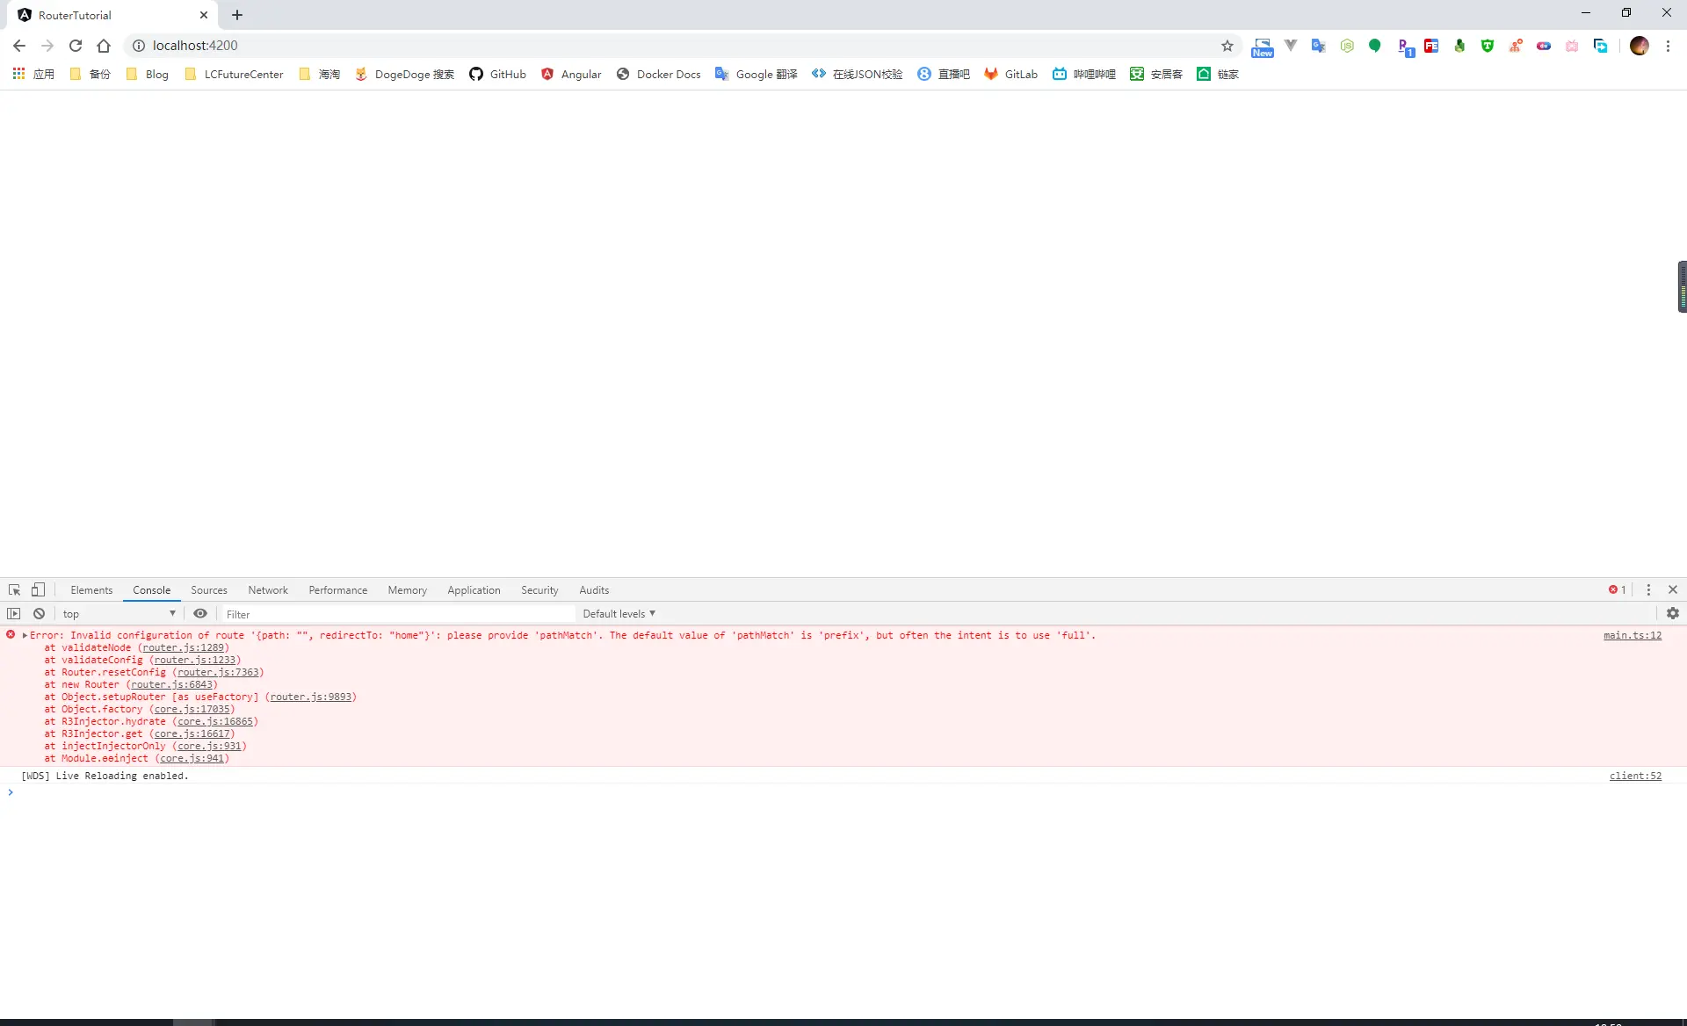
Task: Open DevTools three-dot customize menu
Action: click(x=1648, y=590)
